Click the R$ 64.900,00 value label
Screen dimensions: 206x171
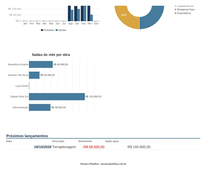coord(61,64)
